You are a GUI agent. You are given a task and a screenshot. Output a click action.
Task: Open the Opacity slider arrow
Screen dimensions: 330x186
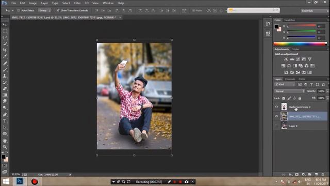pyautogui.click(x=327, y=91)
